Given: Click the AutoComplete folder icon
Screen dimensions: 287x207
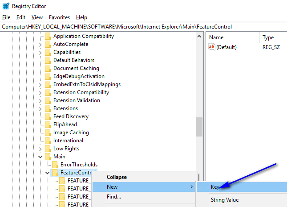Looking at the screenshot, I should (48, 44).
